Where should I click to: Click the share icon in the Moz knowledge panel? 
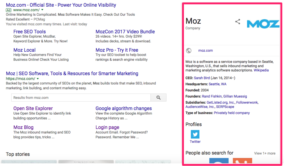tap(238, 22)
